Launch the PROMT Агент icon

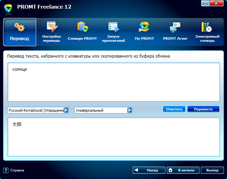[x=175, y=27]
